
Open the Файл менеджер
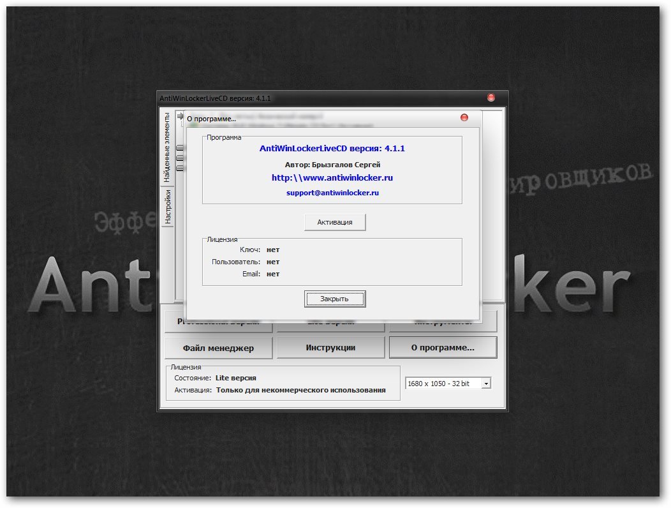click(x=218, y=348)
